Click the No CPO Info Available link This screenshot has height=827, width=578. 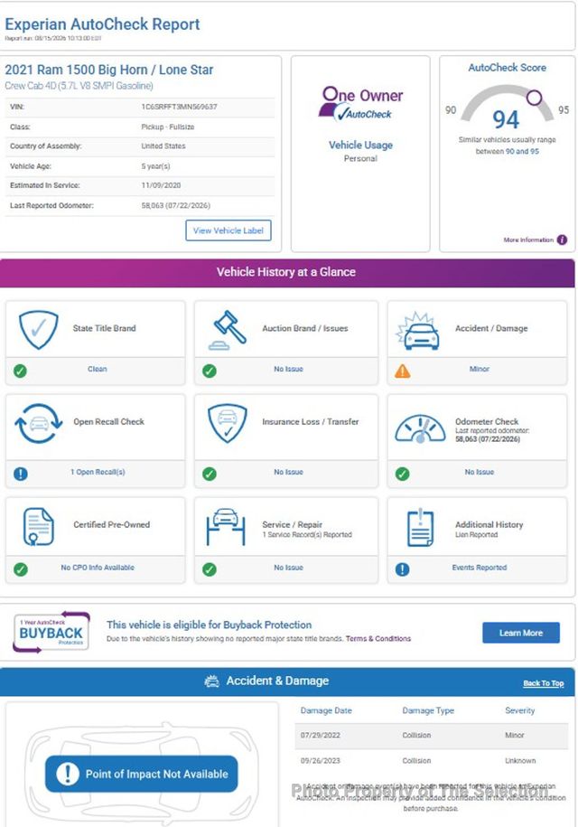click(x=98, y=568)
